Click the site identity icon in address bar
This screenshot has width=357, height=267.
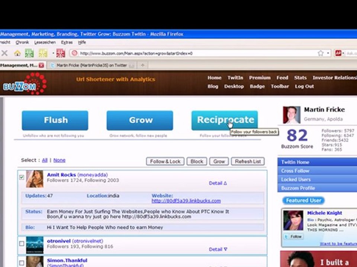click(74, 53)
